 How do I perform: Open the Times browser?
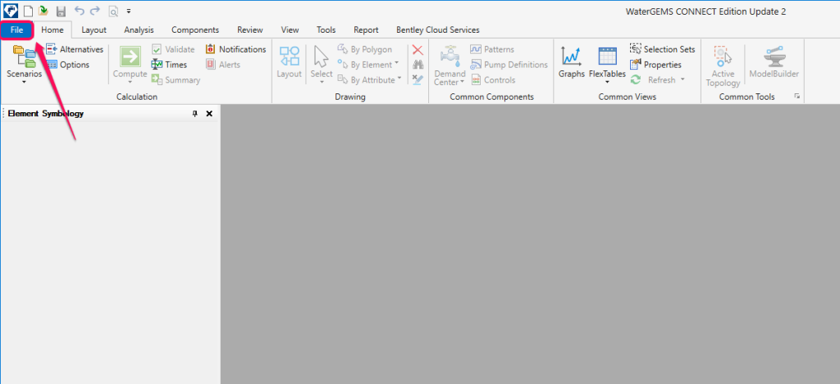pyautogui.click(x=169, y=65)
